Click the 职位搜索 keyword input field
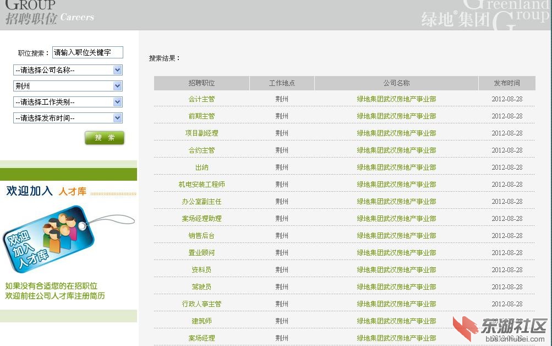 pos(88,52)
